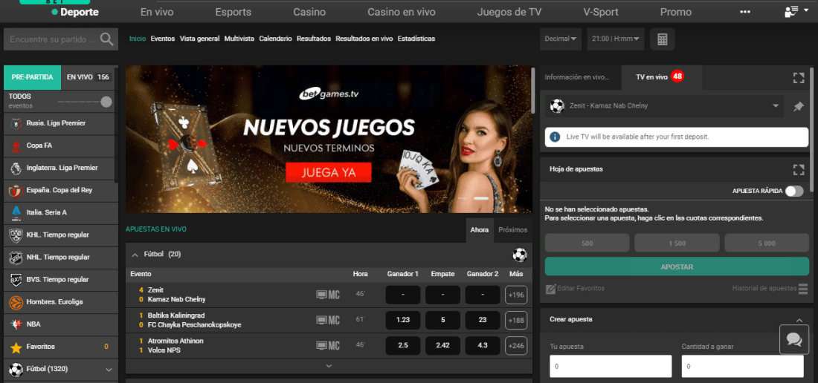
Task: Click BVS. Tiempo regular logo icon
Action: pyautogui.click(x=16, y=280)
